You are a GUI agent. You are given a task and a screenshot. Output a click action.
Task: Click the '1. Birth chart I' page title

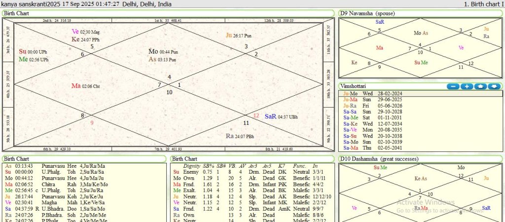coord(483,4)
